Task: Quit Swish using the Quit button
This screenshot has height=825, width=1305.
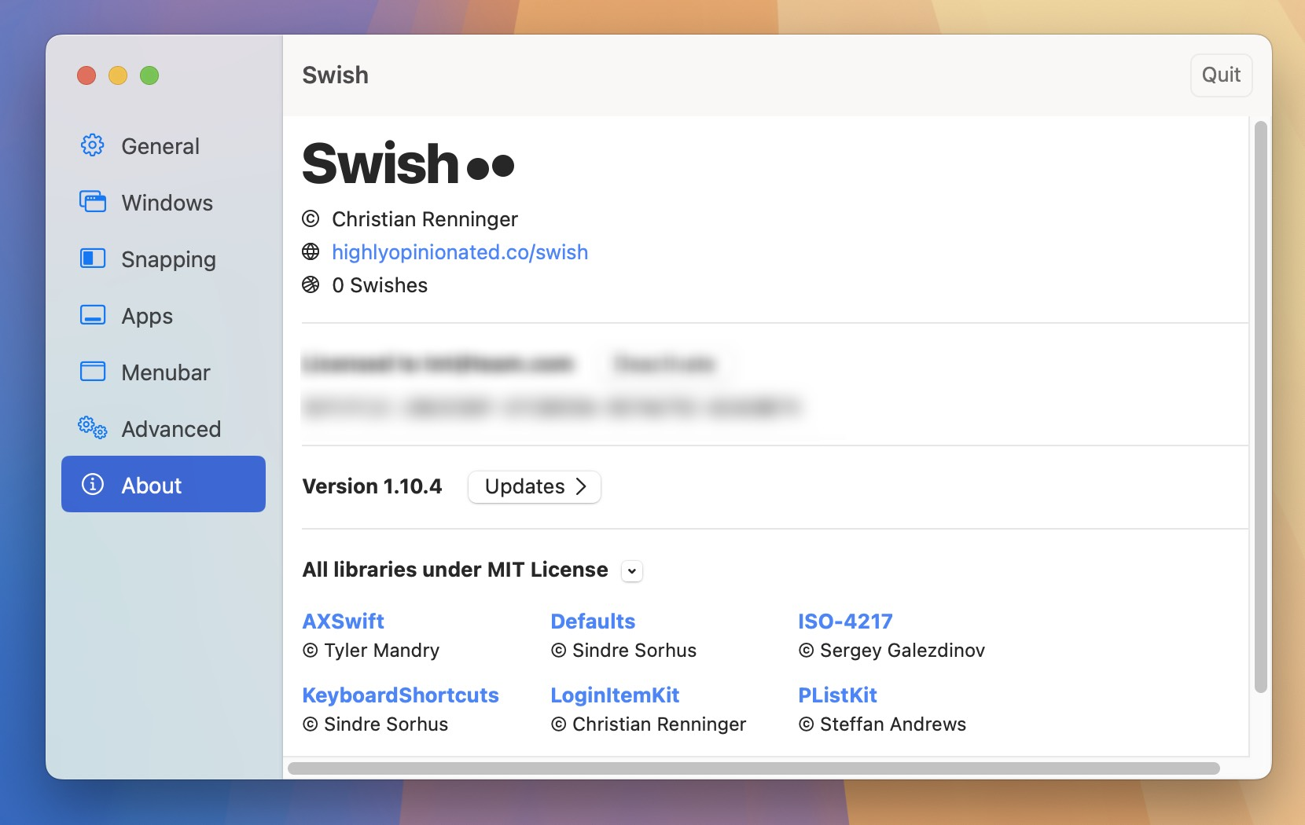Action: coord(1220,75)
